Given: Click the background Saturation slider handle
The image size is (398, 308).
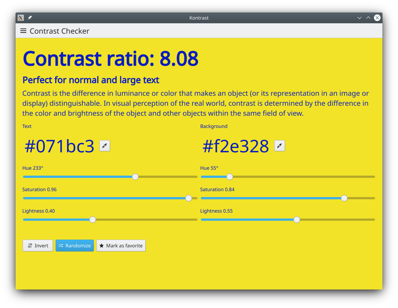Looking at the screenshot, I should (x=344, y=198).
